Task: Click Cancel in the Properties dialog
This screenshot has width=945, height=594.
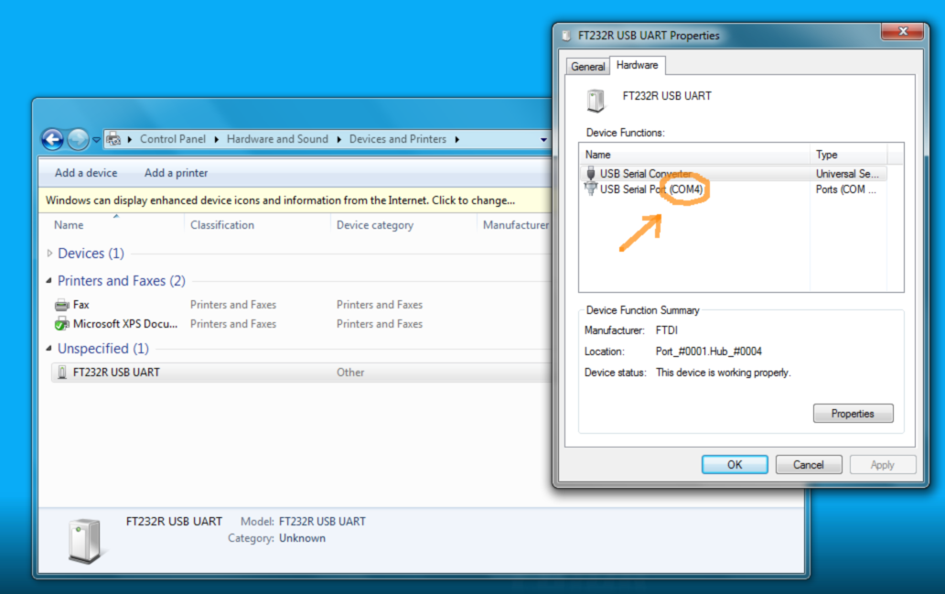Action: [808, 465]
